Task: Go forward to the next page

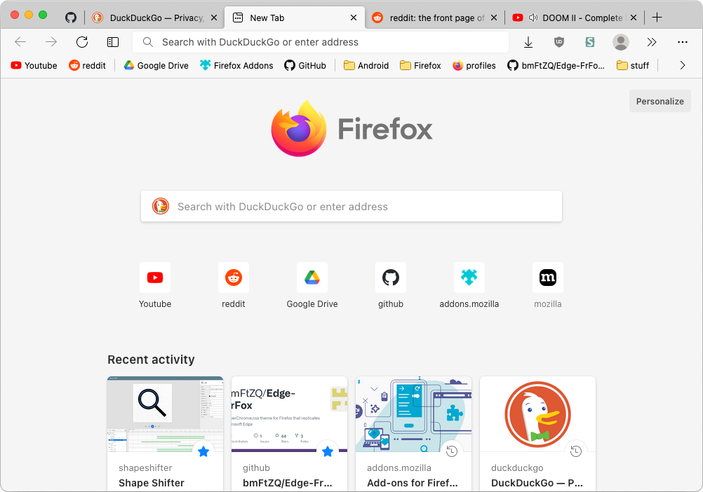Action: click(51, 42)
